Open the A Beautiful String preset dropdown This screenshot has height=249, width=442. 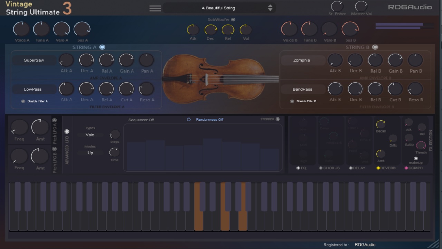218,8
